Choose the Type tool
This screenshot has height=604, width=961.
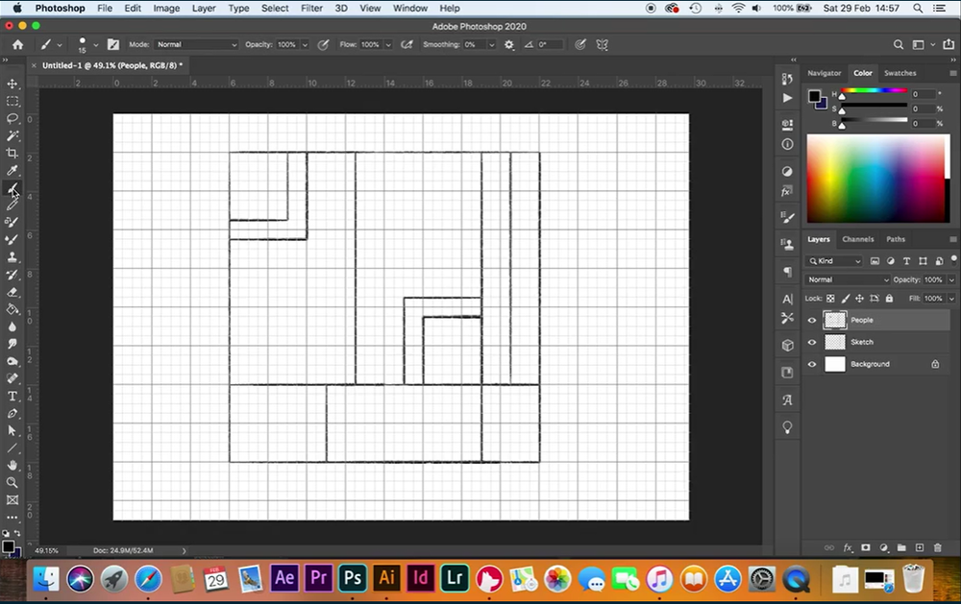12,396
